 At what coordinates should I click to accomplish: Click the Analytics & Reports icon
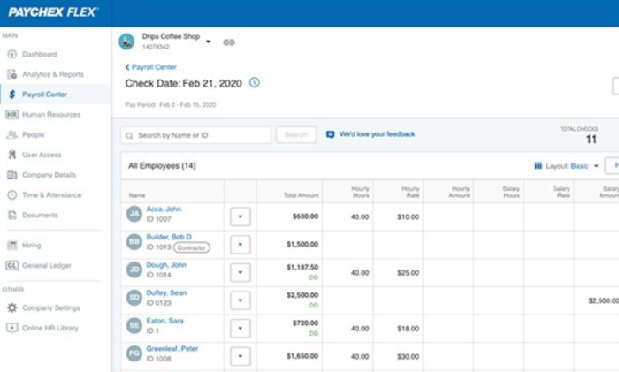coord(12,74)
